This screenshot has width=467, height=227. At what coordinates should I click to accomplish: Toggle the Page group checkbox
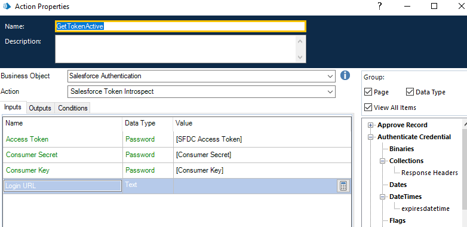click(368, 92)
